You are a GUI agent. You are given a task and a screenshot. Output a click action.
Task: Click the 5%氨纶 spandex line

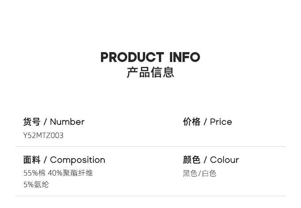(x=36, y=184)
